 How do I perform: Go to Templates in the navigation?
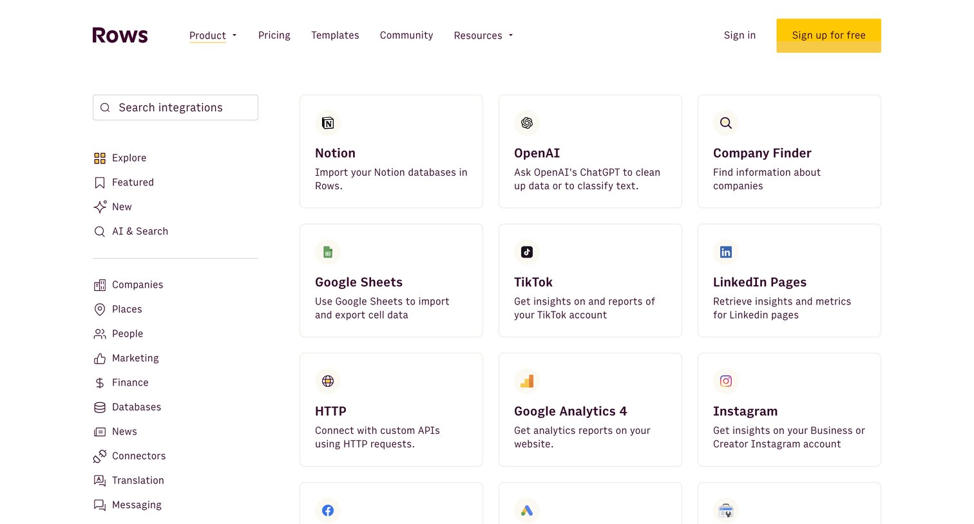[x=335, y=35]
